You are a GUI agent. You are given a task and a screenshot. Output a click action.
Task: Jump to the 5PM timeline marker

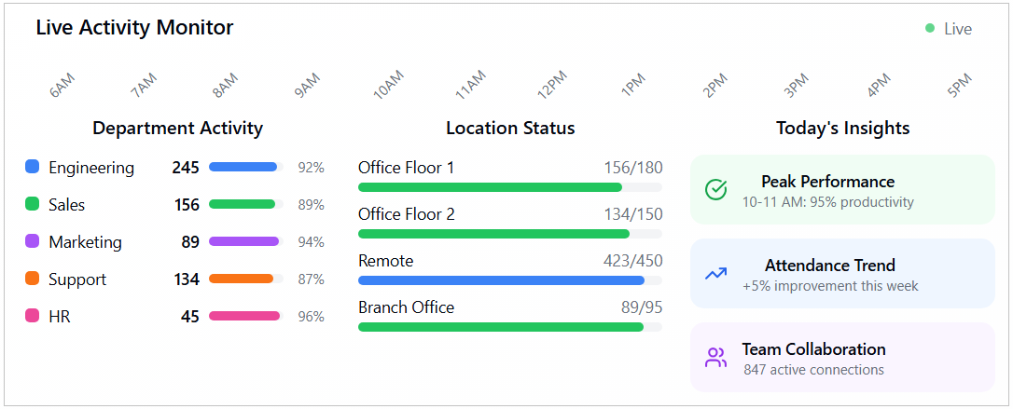click(960, 86)
